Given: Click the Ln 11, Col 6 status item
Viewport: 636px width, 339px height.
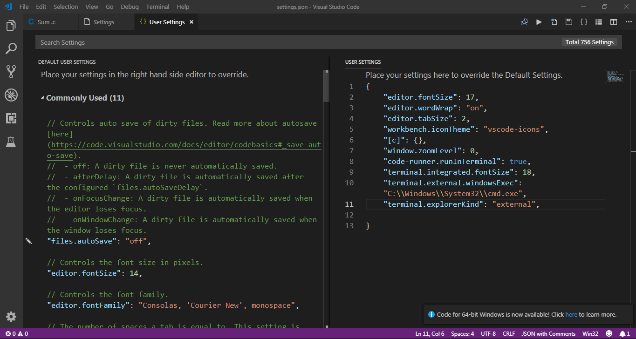Looking at the screenshot, I should (x=430, y=334).
